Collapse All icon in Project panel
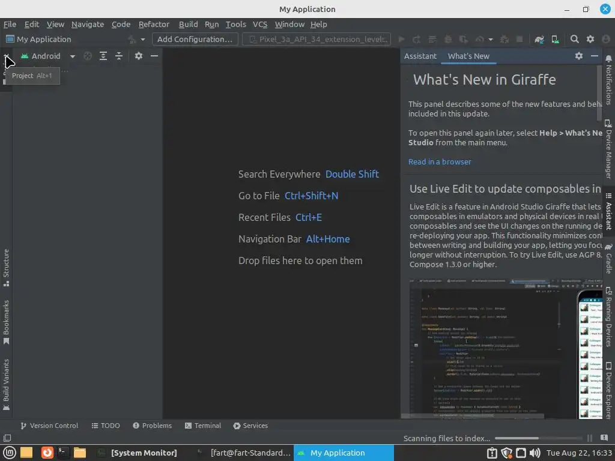Screen dimensions: 615x461 (119, 56)
